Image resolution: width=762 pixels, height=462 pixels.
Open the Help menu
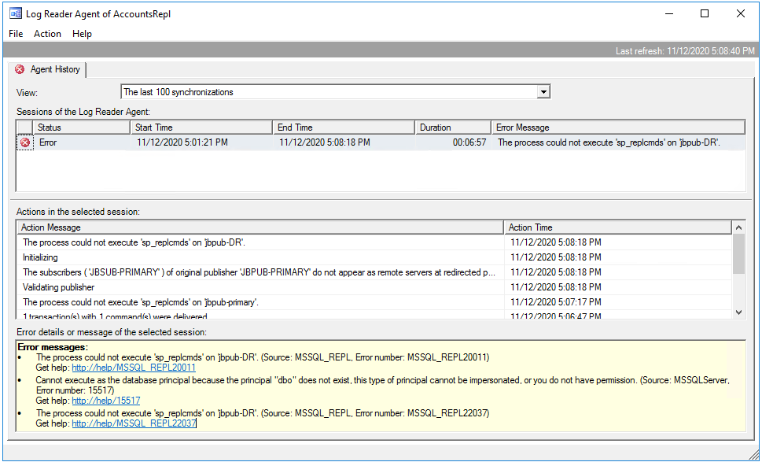(82, 34)
